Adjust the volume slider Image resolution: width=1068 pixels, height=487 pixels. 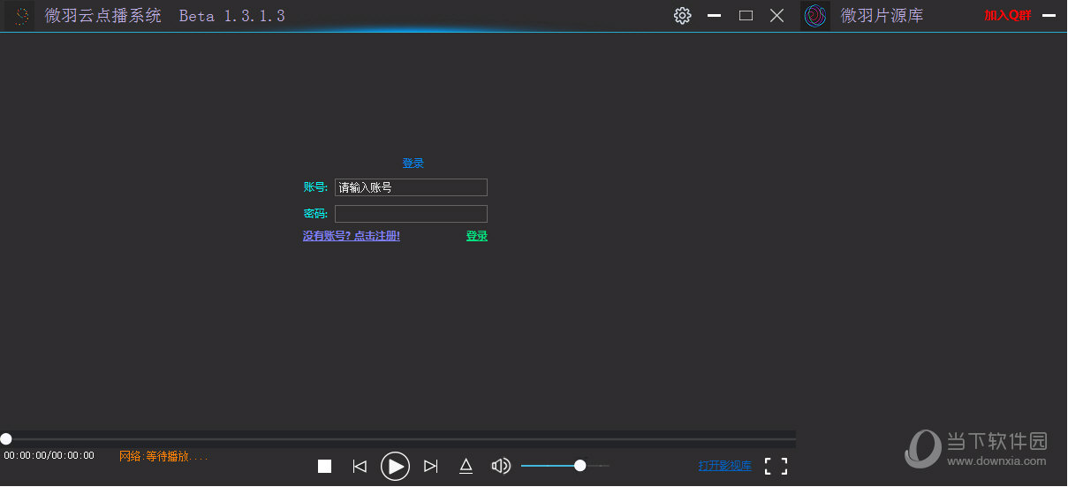pos(565,466)
